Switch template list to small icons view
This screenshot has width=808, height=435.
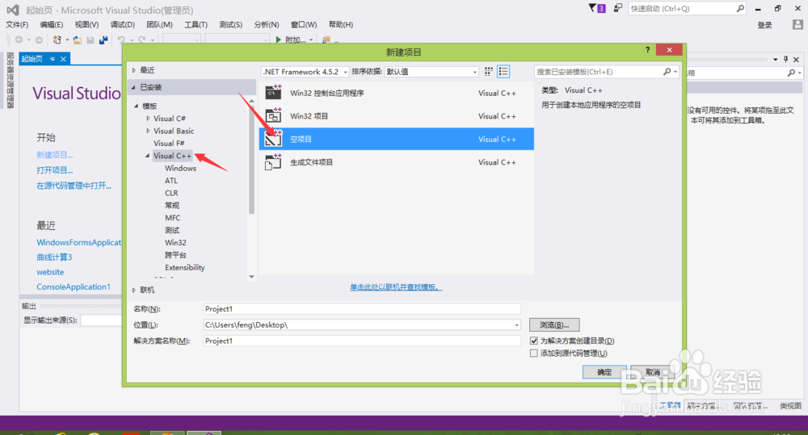(x=489, y=72)
